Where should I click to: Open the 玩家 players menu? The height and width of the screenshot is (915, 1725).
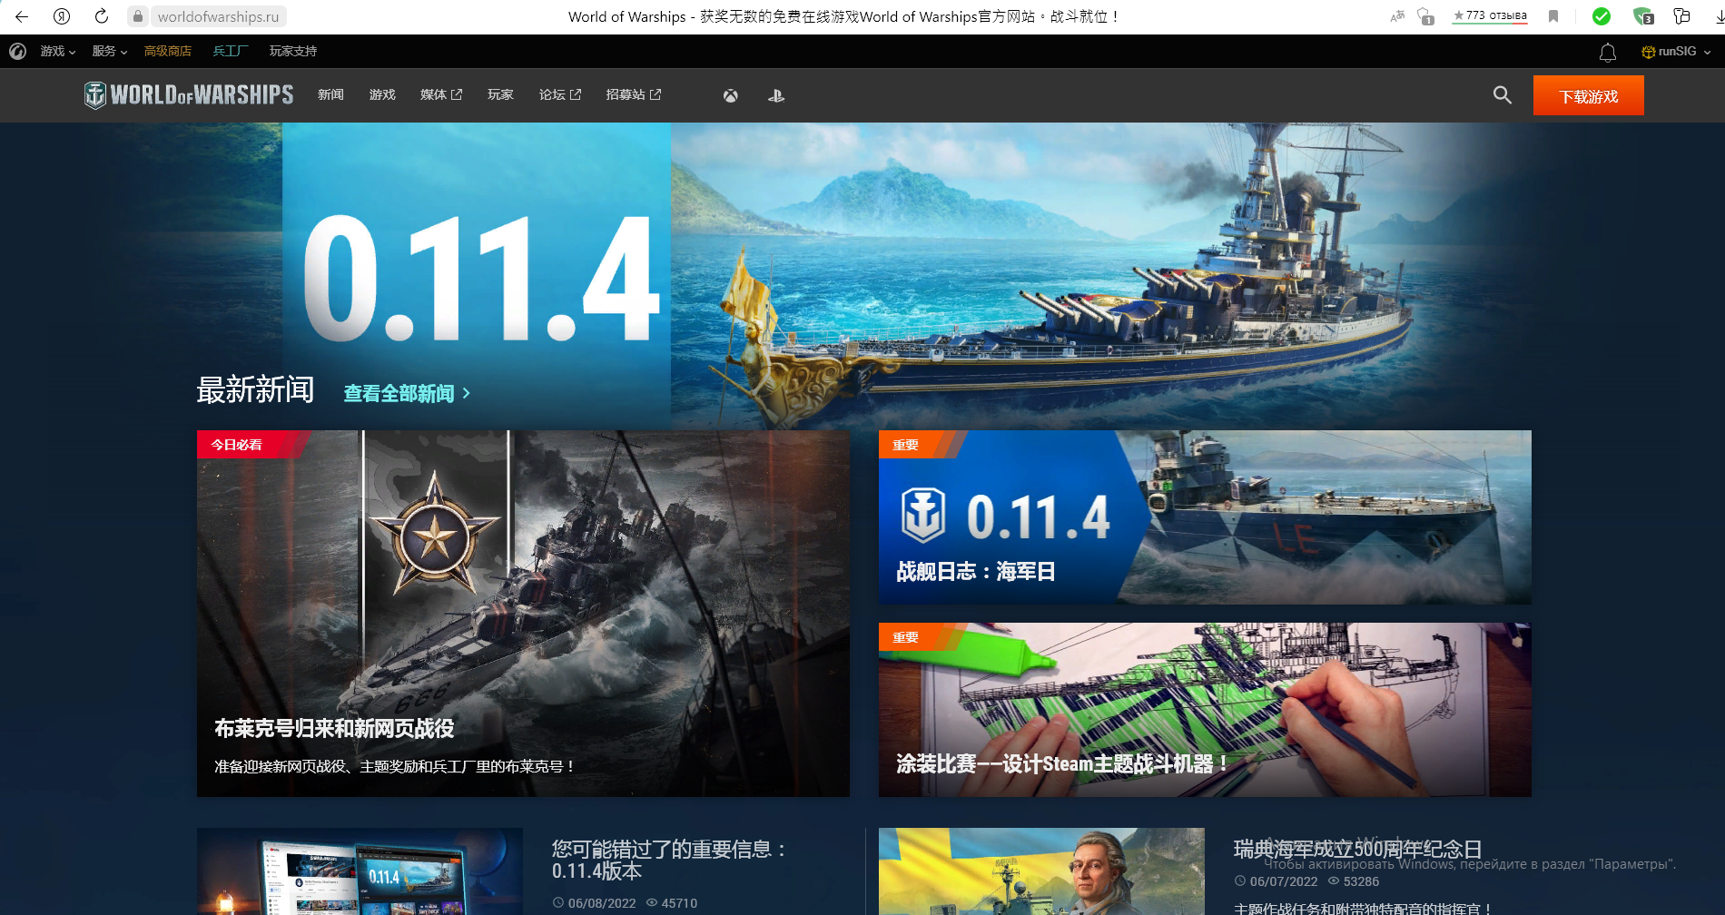[x=500, y=94]
